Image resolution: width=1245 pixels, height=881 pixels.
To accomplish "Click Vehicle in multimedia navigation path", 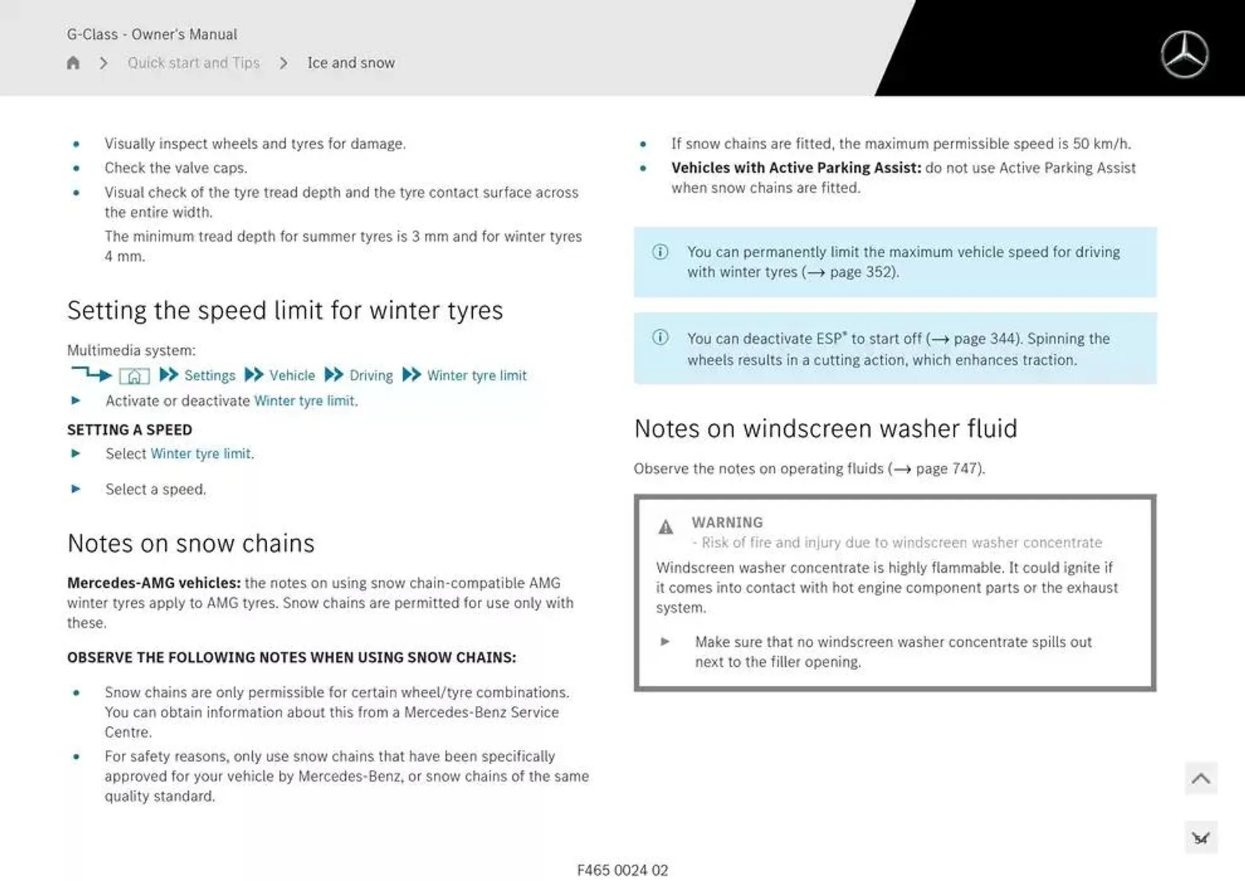I will pyautogui.click(x=293, y=375).
